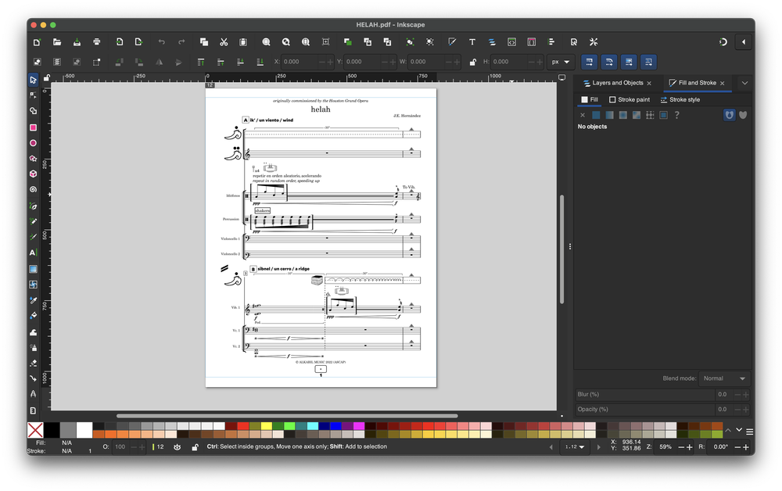Open the Stroke style sub-tab
This screenshot has width=782, height=491.
(x=680, y=100)
